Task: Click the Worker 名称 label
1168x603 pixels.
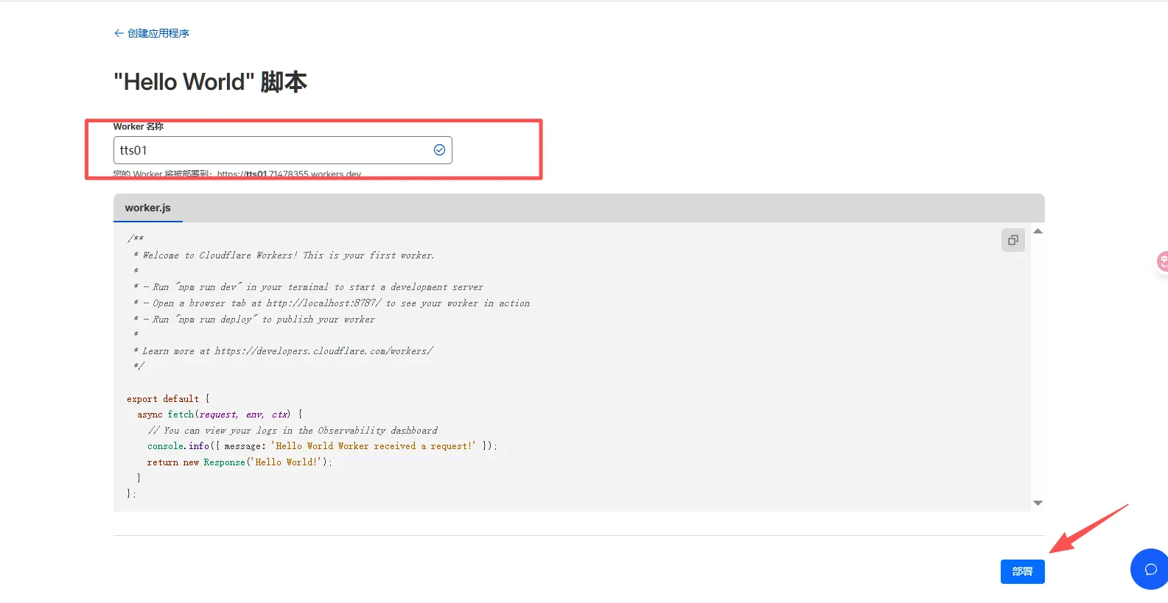Action: (x=139, y=127)
